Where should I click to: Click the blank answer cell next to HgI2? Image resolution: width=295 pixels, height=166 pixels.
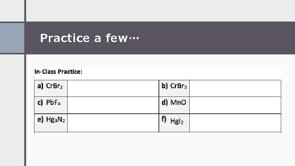coord(235,123)
